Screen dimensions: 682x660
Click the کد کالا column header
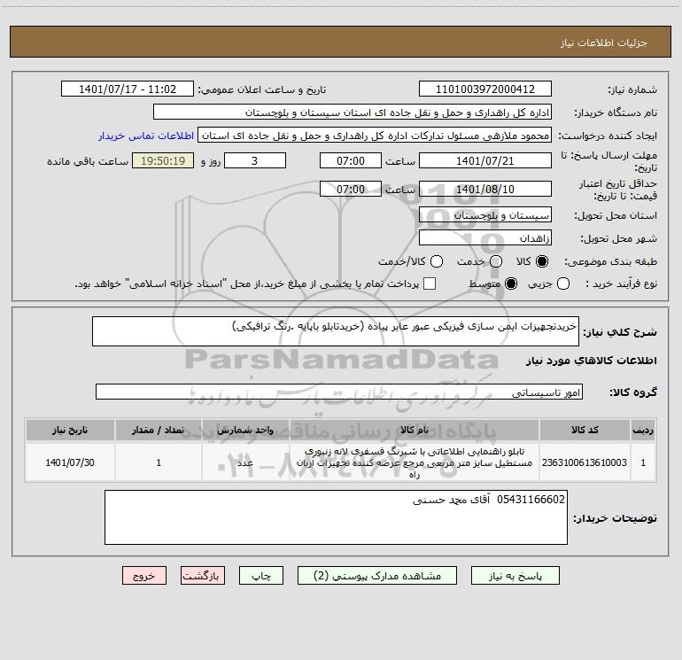pos(585,430)
